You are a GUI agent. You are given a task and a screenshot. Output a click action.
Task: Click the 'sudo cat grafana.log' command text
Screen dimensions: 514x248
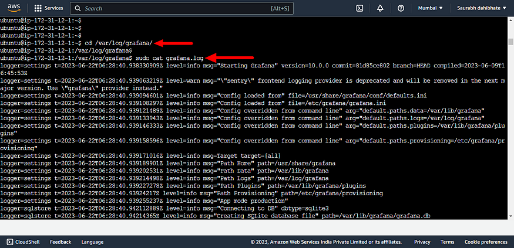pos(170,58)
